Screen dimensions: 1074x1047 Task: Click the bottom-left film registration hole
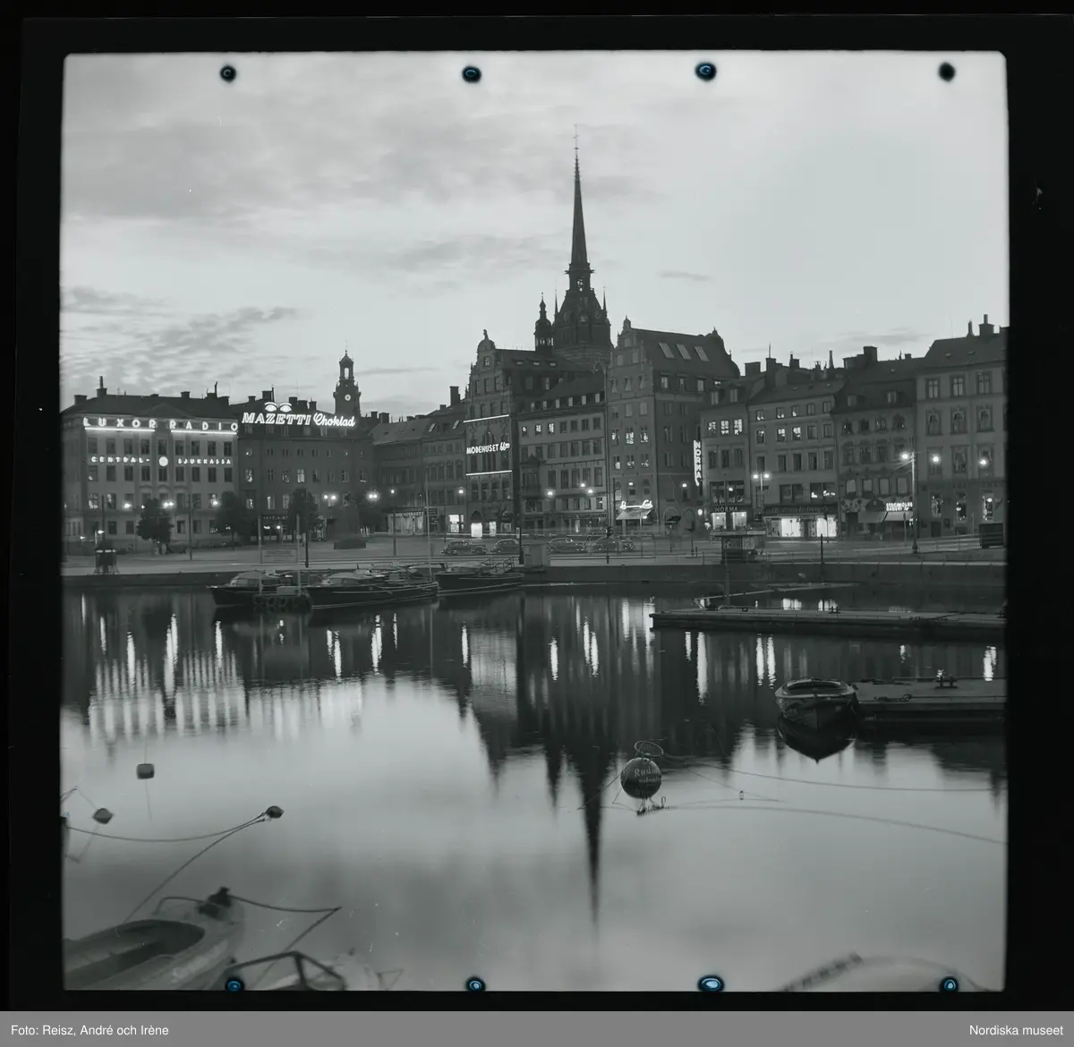tap(235, 983)
